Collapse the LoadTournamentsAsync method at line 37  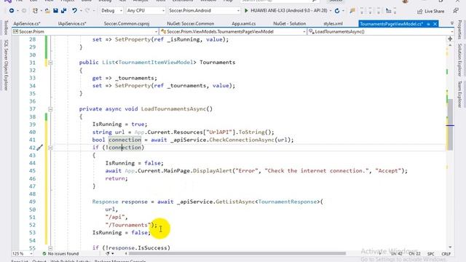click(50, 109)
